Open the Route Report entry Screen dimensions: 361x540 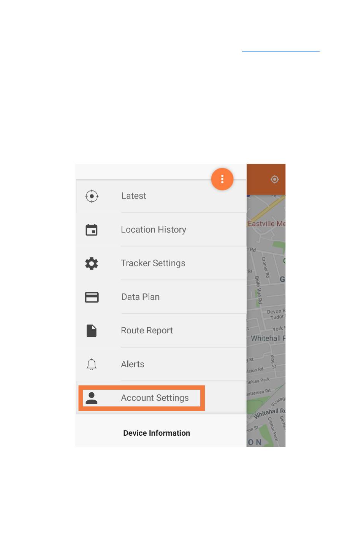pos(161,330)
